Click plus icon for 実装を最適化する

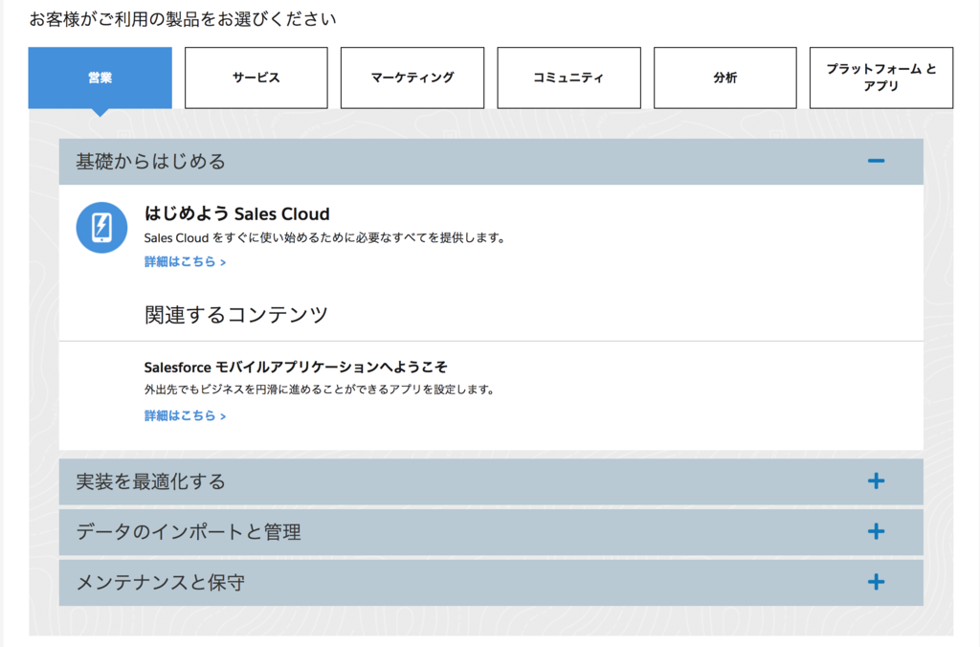(876, 480)
